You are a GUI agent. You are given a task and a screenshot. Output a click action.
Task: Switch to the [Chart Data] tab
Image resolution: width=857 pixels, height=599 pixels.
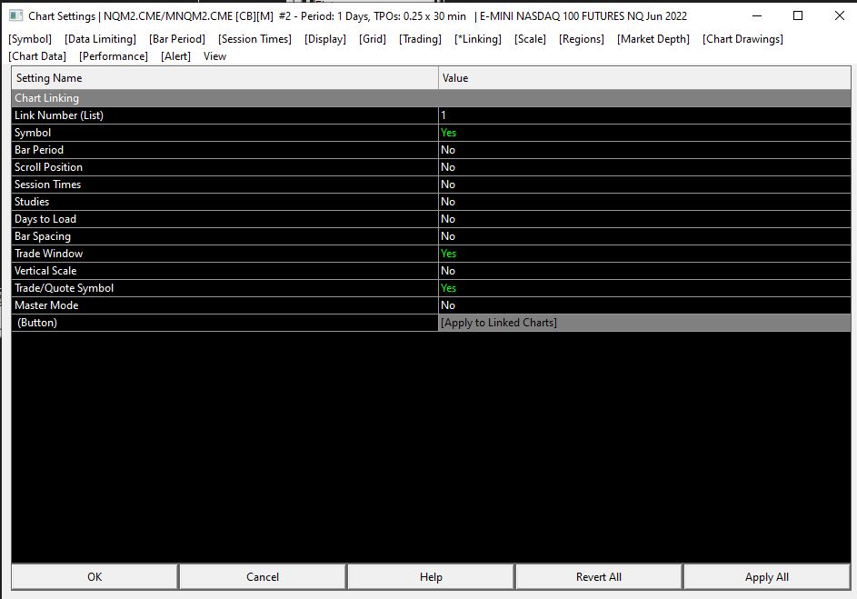coord(37,56)
